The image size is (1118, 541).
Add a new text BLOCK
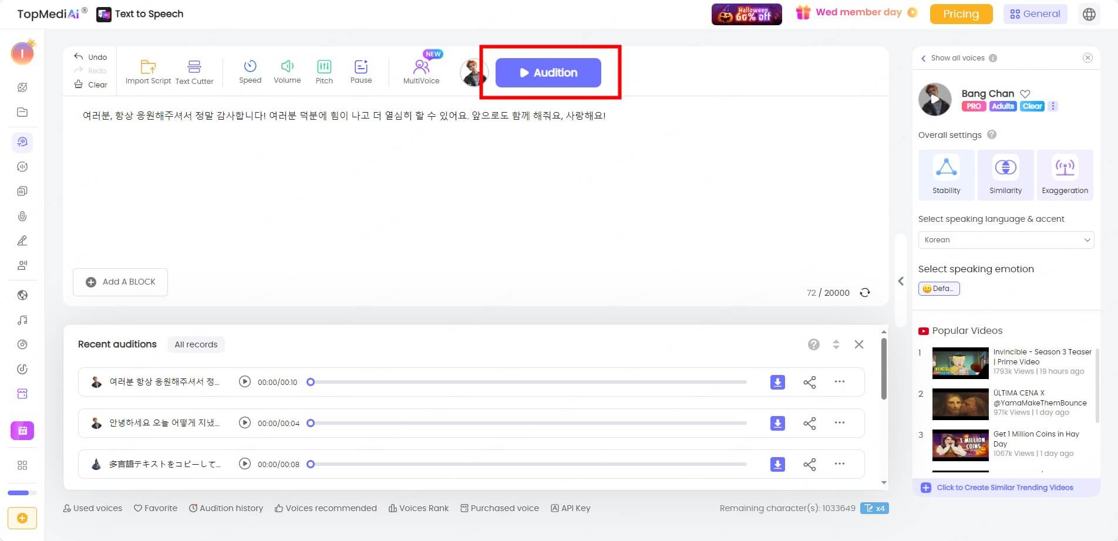click(120, 282)
